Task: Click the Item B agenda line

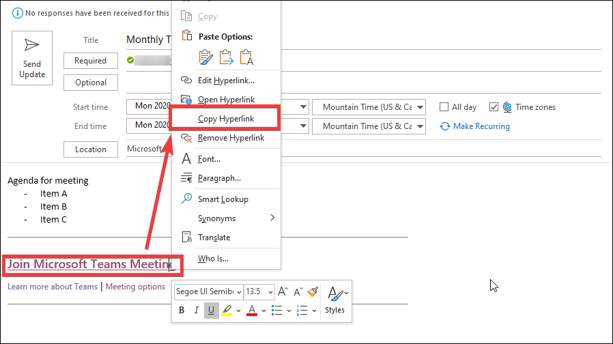Action: (x=53, y=206)
